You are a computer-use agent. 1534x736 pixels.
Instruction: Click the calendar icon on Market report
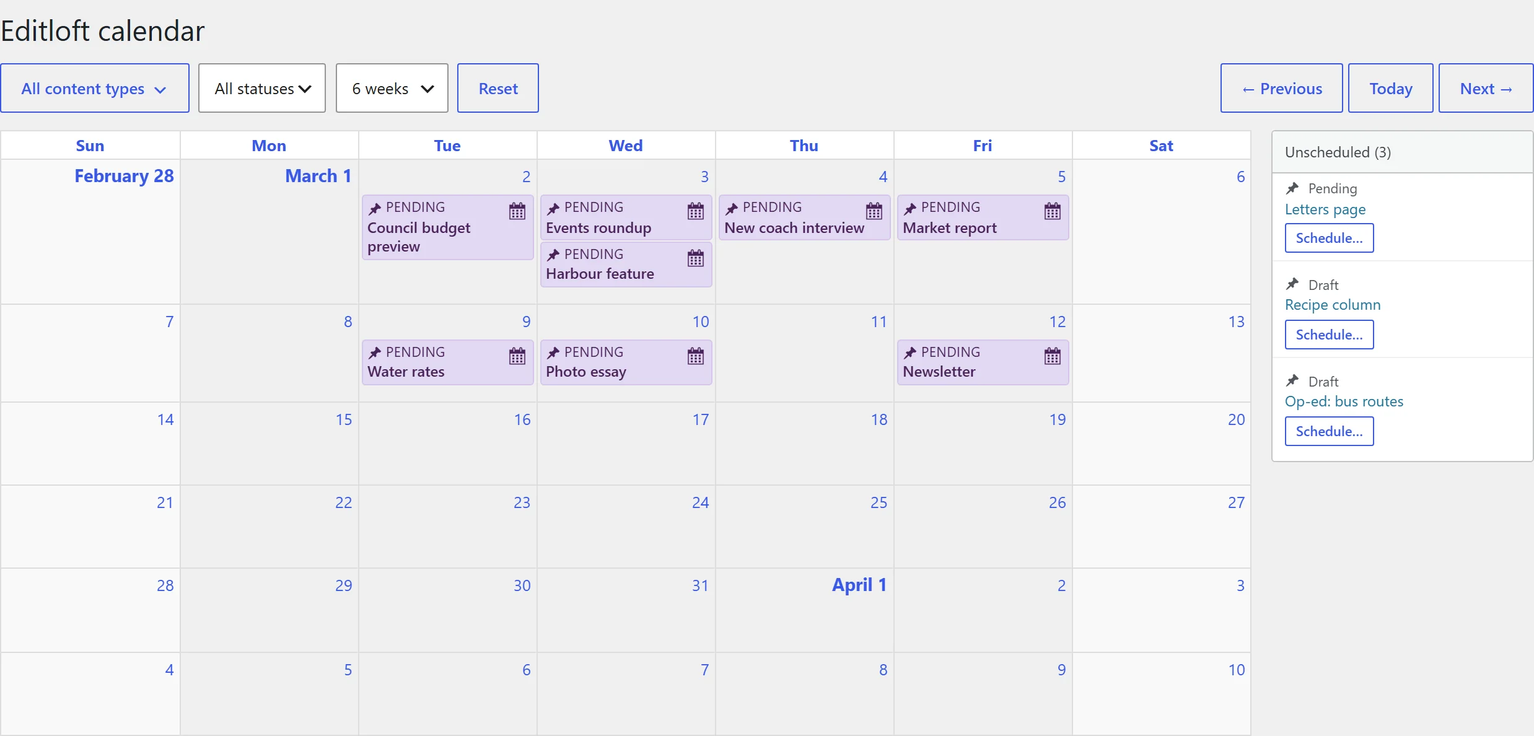coord(1053,211)
